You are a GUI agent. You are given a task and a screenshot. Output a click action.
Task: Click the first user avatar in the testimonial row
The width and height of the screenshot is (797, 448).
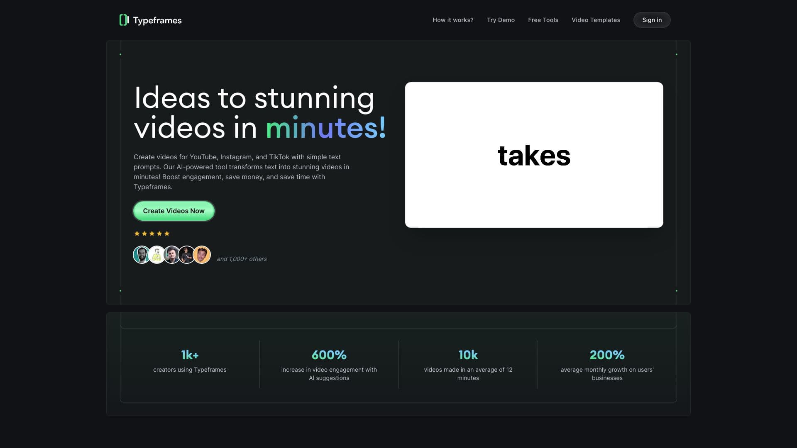(142, 254)
